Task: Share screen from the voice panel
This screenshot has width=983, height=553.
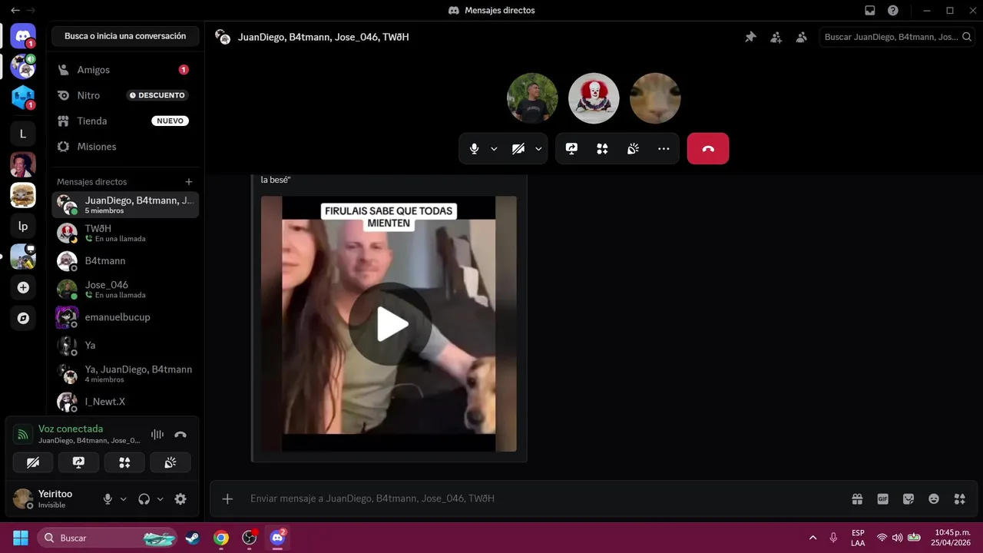Action: (x=78, y=462)
